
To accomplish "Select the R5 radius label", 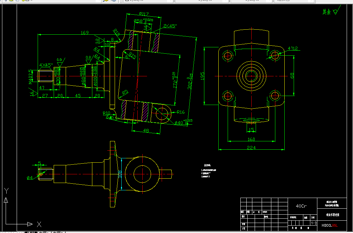I will pyautogui.click(x=125, y=92).
